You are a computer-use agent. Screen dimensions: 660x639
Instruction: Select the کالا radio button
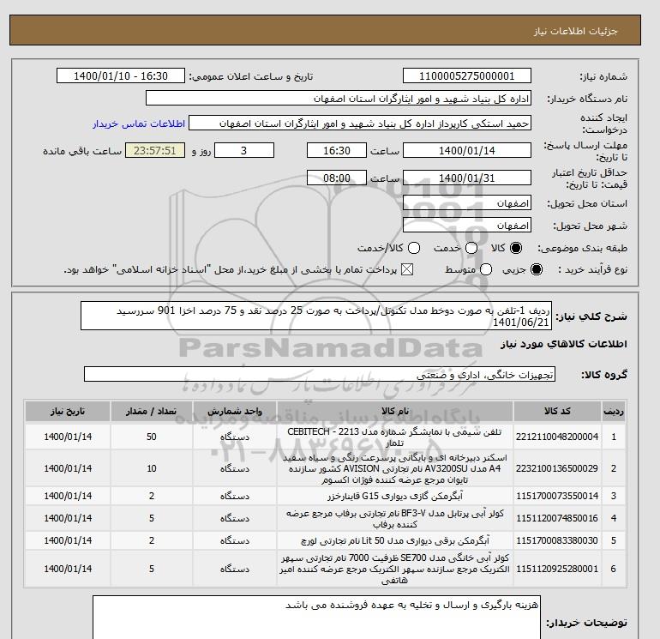(516, 248)
